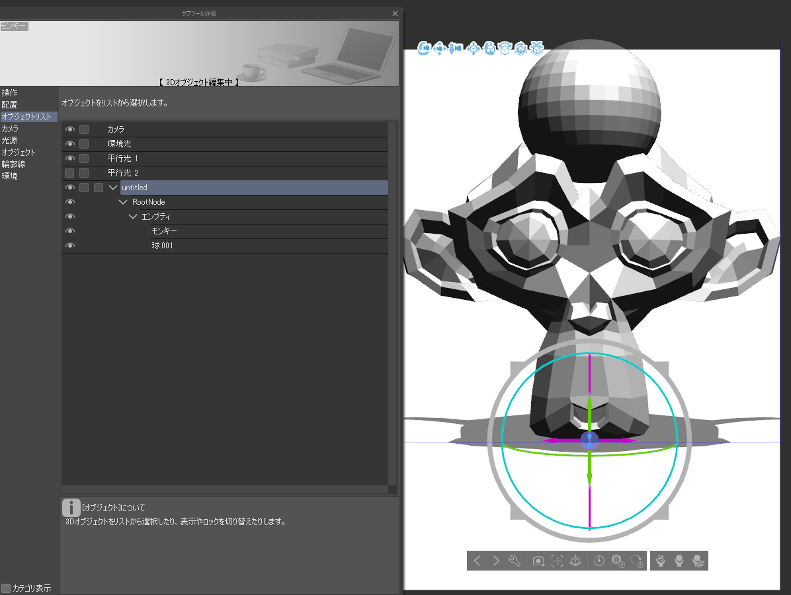Viewport: 791px width, 595px height.
Task: Toggle RootNode visibility eye
Action: [69, 202]
